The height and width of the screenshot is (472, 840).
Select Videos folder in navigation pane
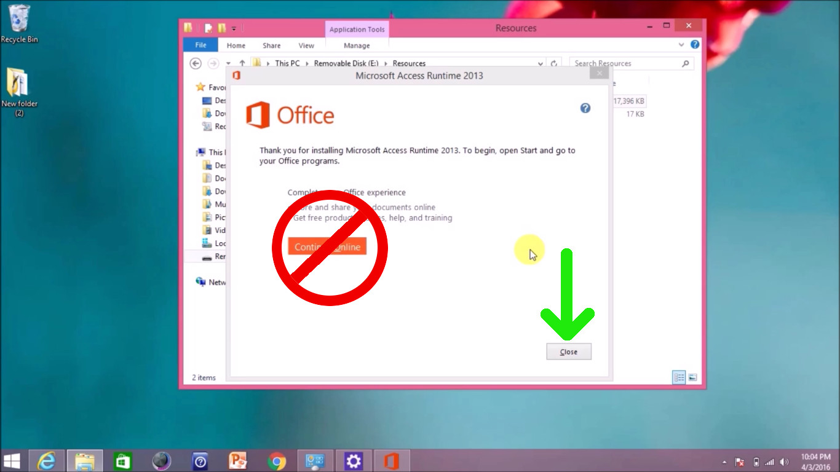(214, 230)
